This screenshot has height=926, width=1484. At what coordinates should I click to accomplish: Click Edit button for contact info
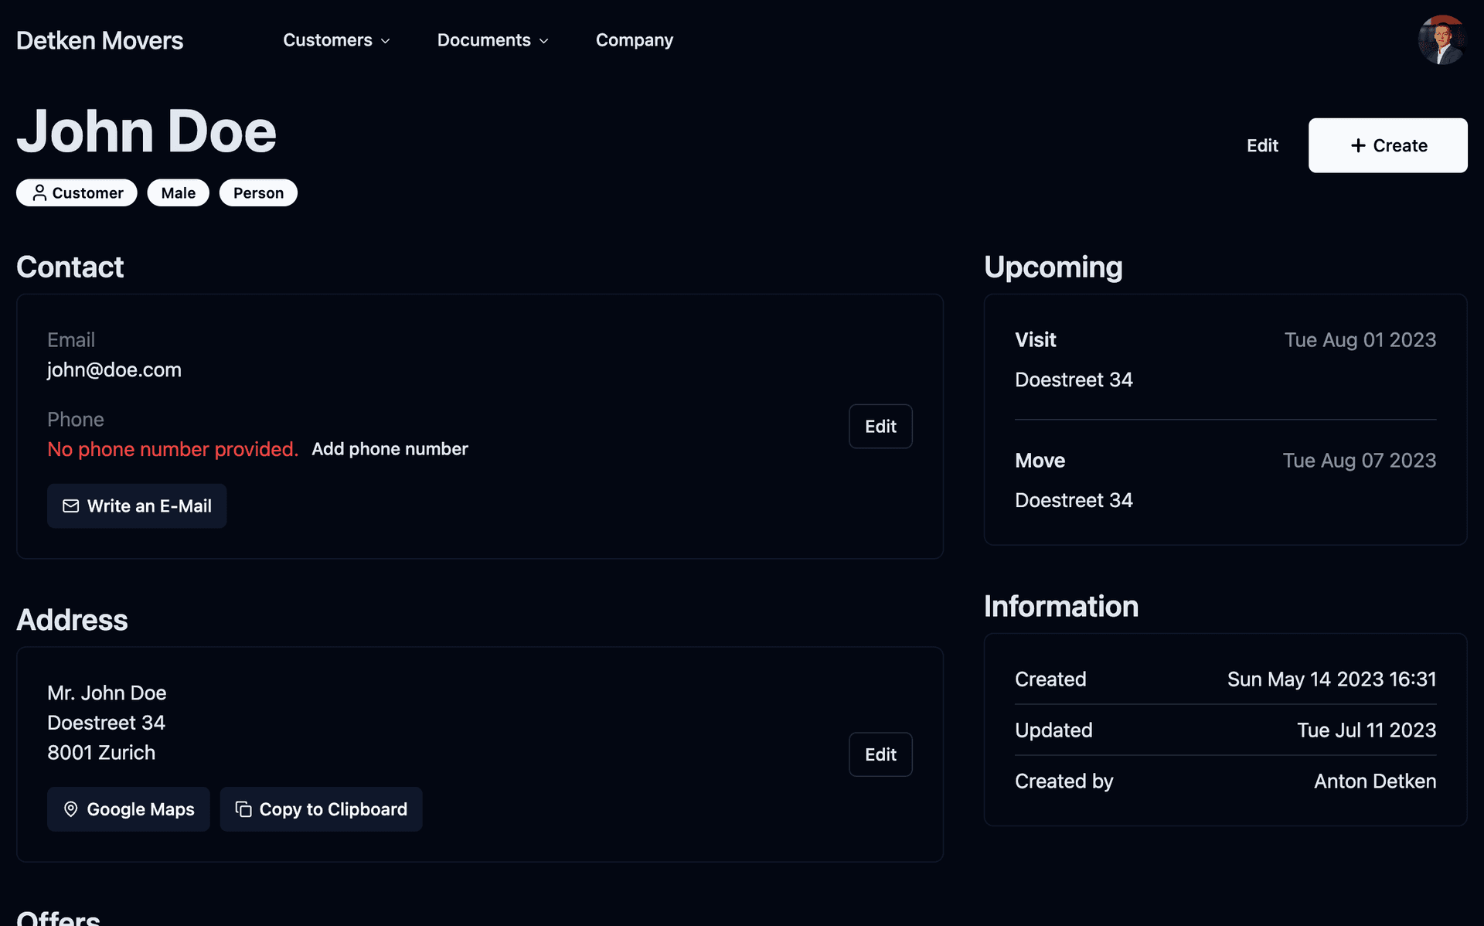[880, 426]
